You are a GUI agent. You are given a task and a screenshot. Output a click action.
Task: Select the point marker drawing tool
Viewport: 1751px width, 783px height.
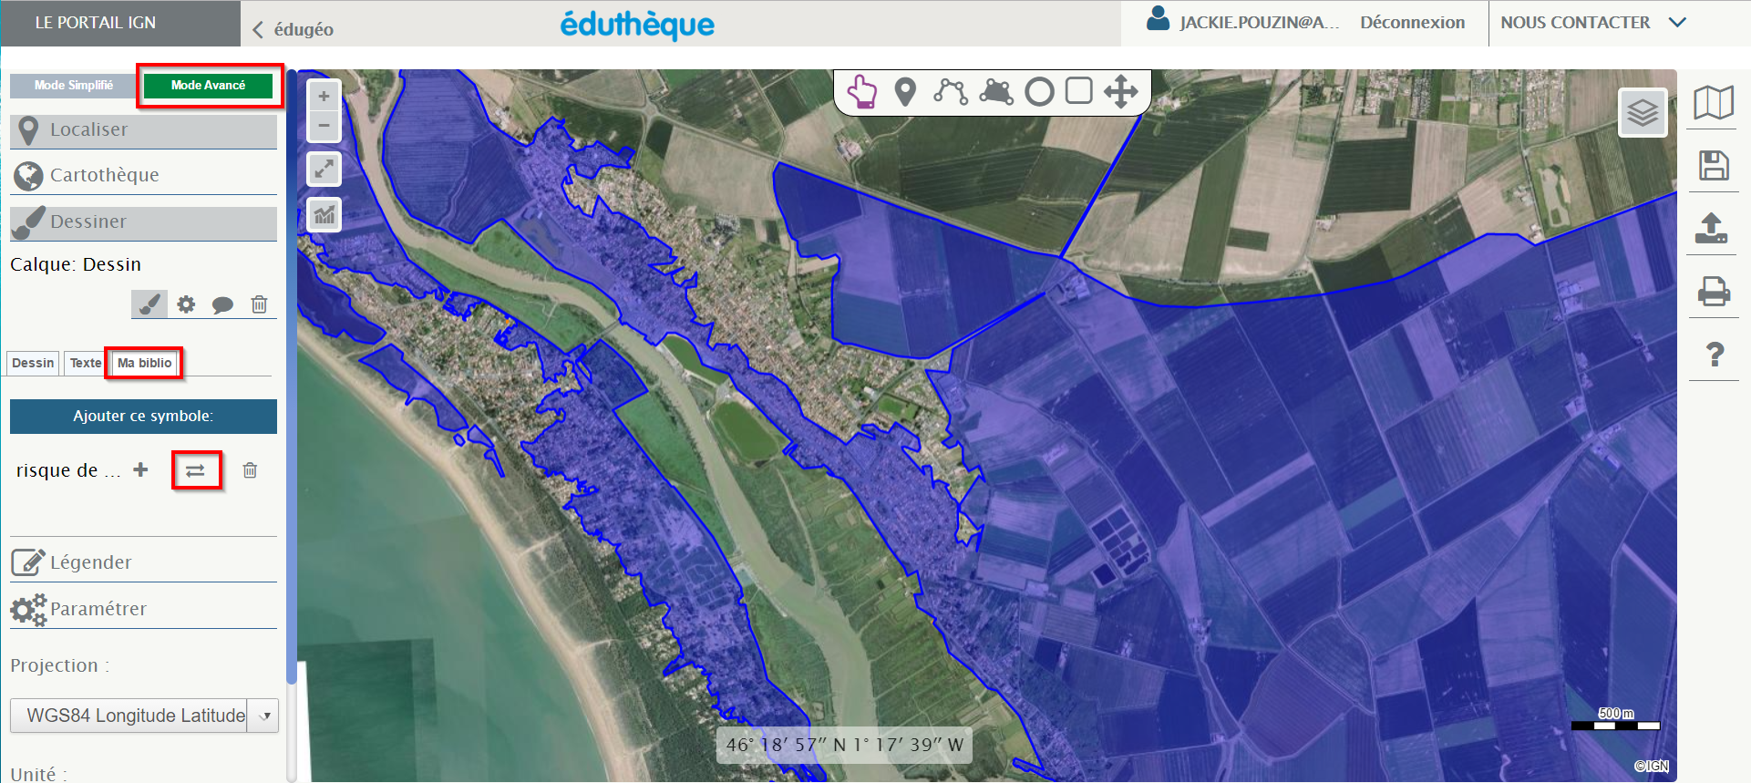point(905,92)
